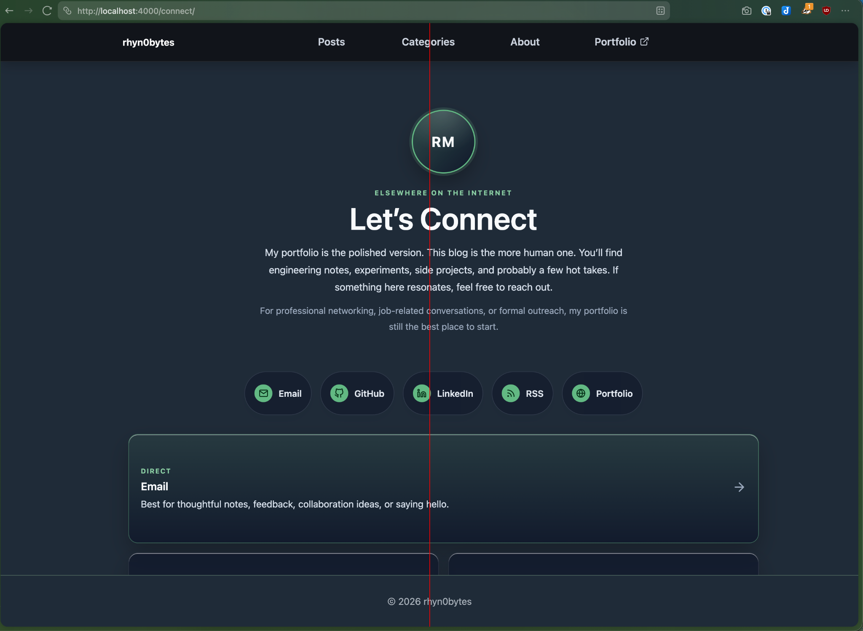Open the Direct Email card
This screenshot has width=863, height=631.
click(443, 489)
